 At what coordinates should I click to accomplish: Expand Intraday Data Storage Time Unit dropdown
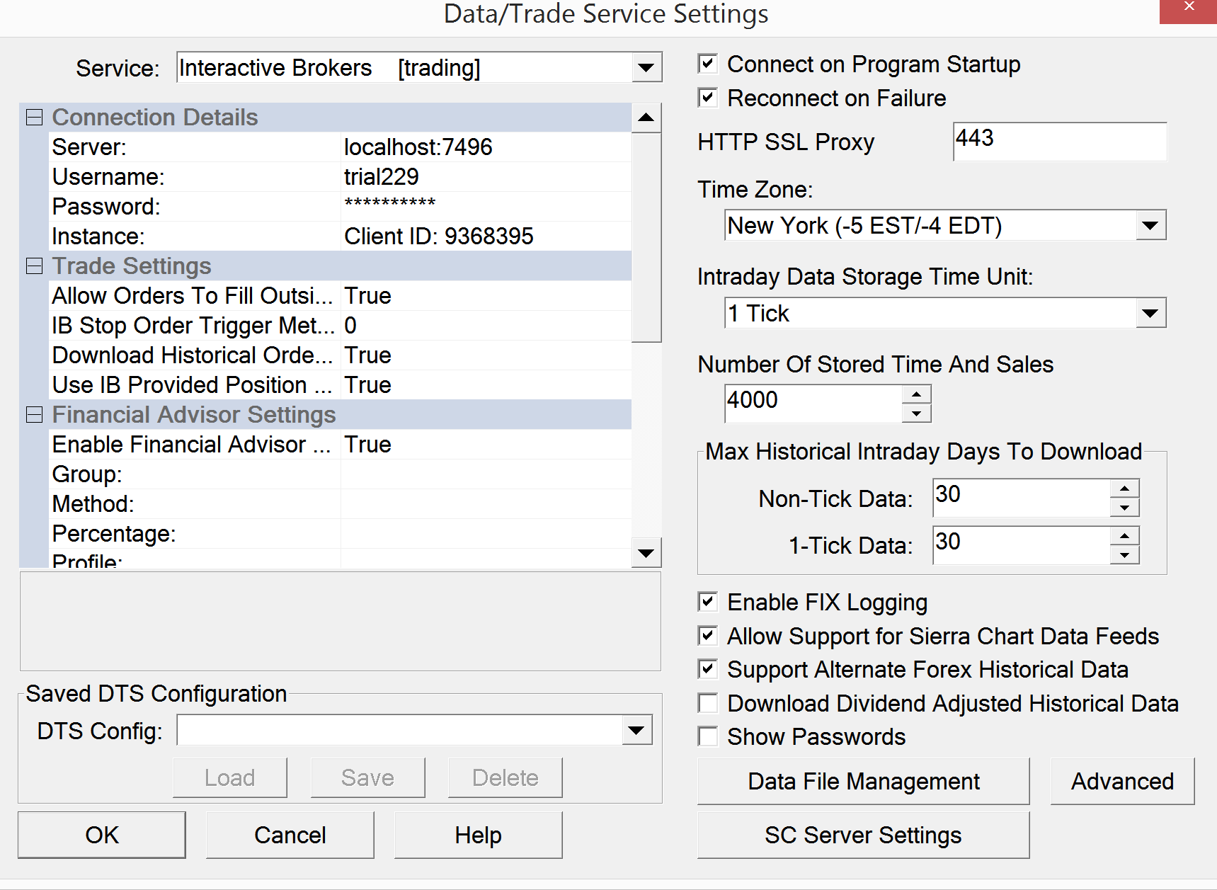1150,313
